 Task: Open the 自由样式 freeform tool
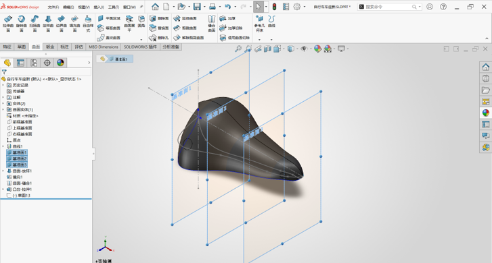(x=88, y=24)
